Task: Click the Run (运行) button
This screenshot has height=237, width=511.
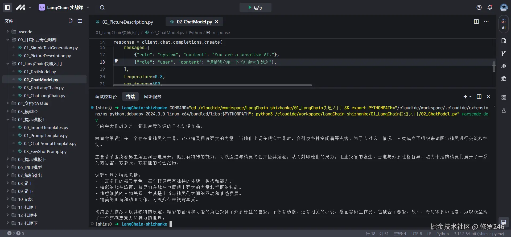Action: point(255,7)
